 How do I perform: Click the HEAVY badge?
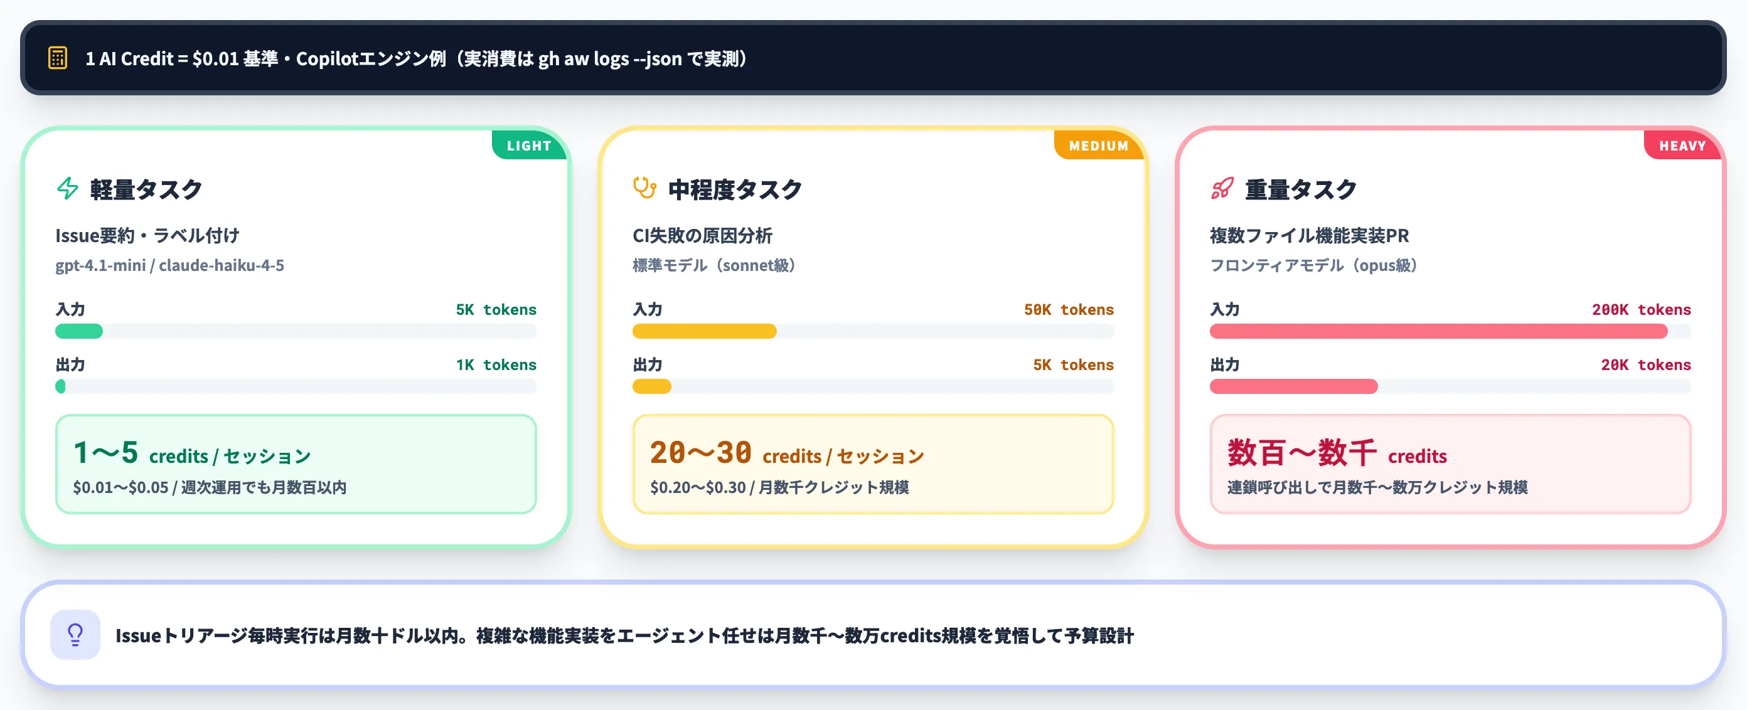click(1682, 145)
